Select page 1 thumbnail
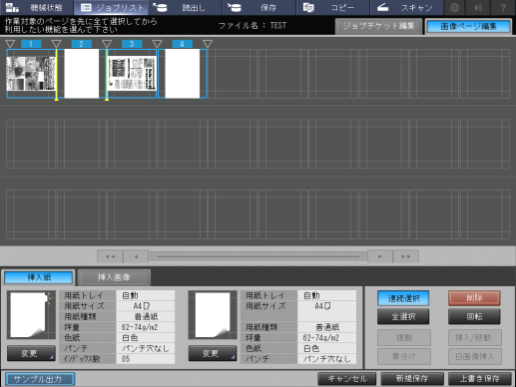 click(31, 74)
